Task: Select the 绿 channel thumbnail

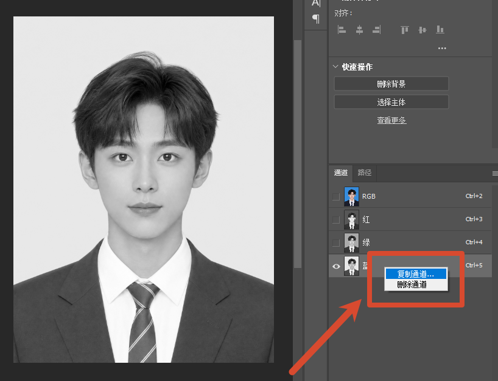Action: point(352,243)
